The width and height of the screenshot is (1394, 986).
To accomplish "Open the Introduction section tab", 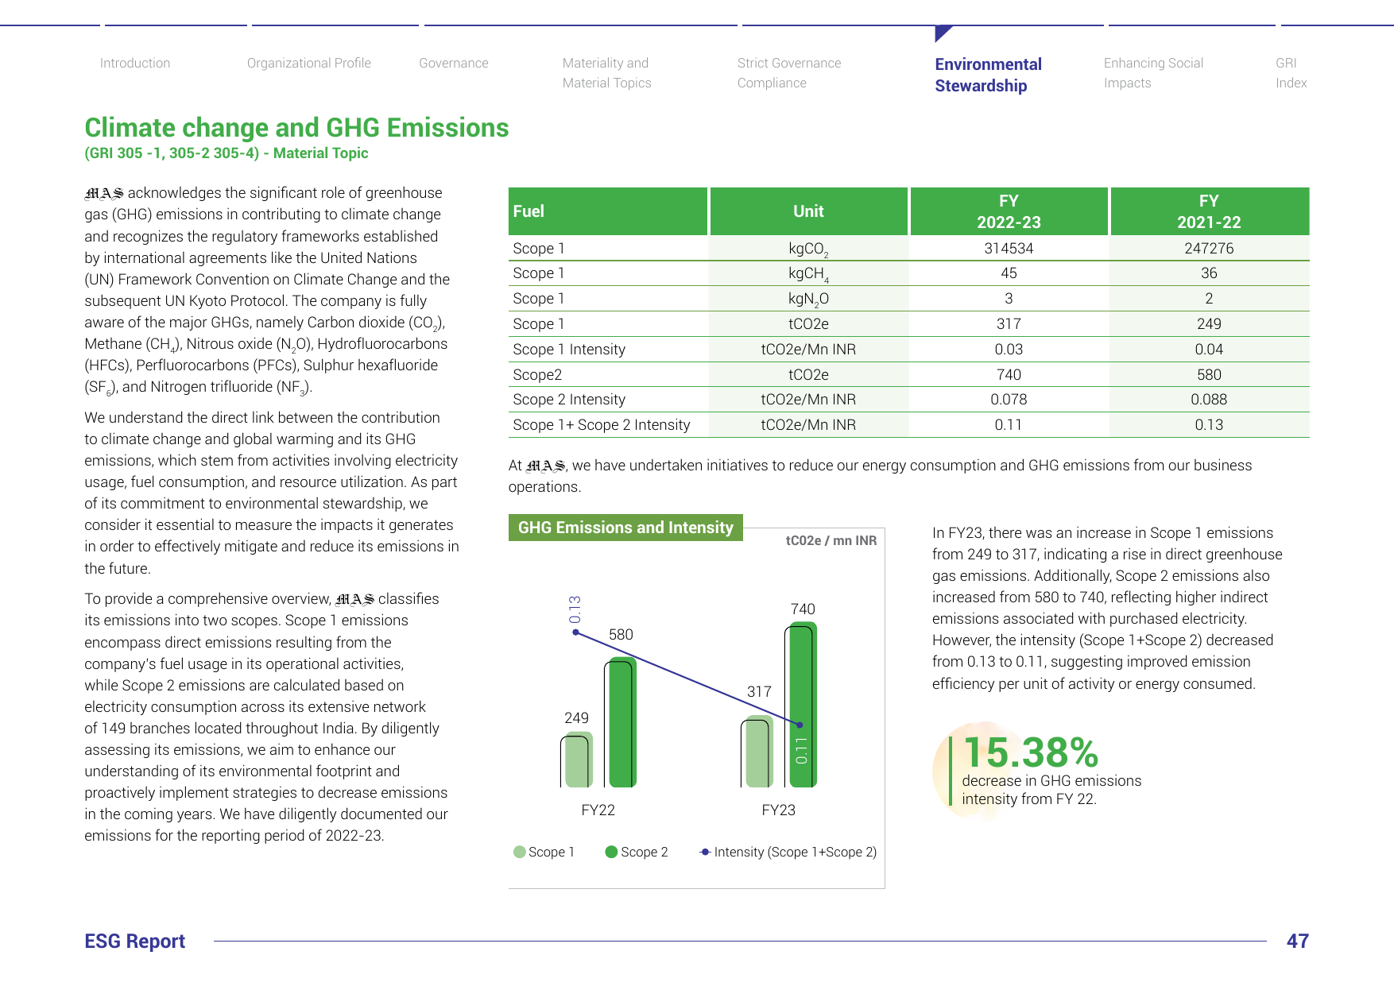I will point(135,64).
